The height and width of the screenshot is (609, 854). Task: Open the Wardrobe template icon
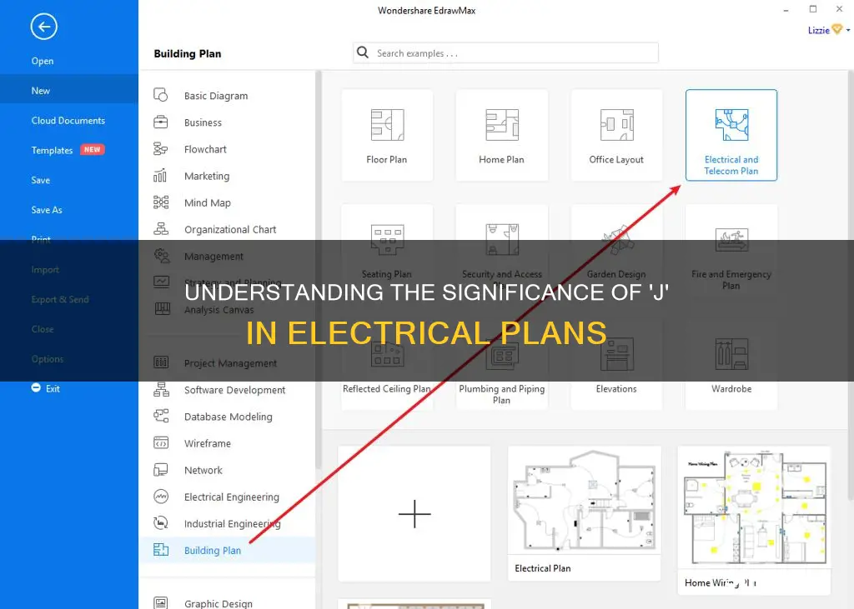click(x=731, y=354)
